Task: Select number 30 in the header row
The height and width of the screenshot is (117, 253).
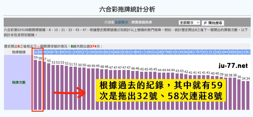Action: coord(49,52)
